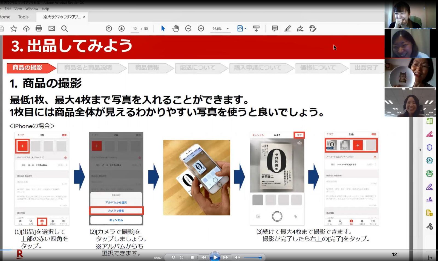Screen dimensions: 438x261
Task: Click the second participant video thumbnail
Action: click(410, 43)
